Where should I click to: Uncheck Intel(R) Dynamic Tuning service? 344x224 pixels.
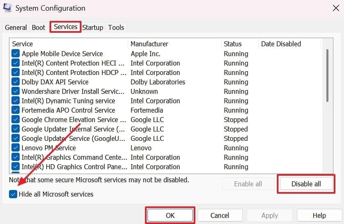point(16,101)
